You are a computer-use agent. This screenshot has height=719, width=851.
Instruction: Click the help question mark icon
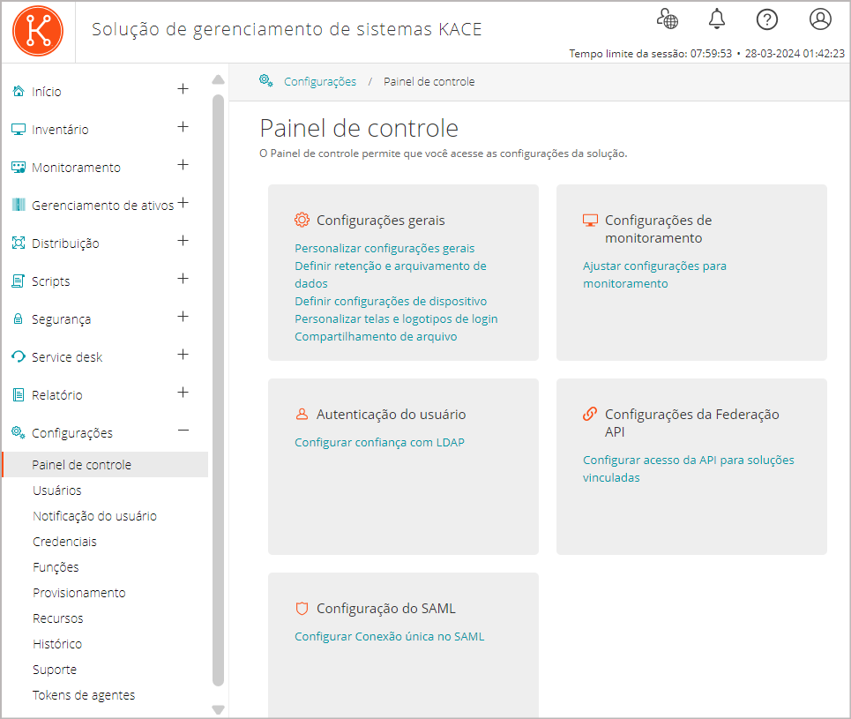(766, 19)
